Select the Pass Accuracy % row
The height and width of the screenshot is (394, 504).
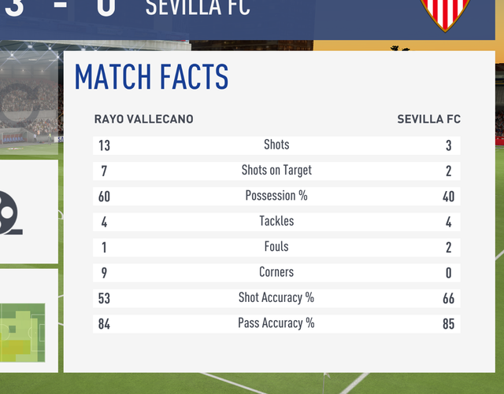(276, 323)
